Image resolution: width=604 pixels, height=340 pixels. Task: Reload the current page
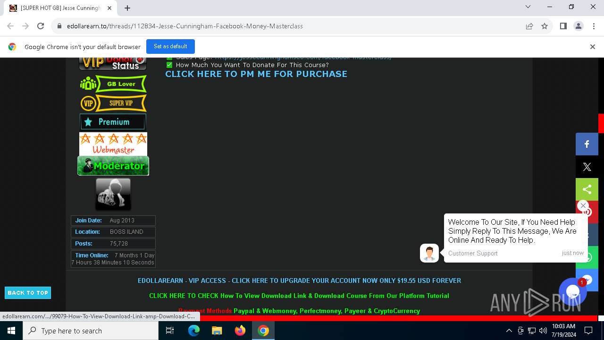pyautogui.click(x=41, y=26)
